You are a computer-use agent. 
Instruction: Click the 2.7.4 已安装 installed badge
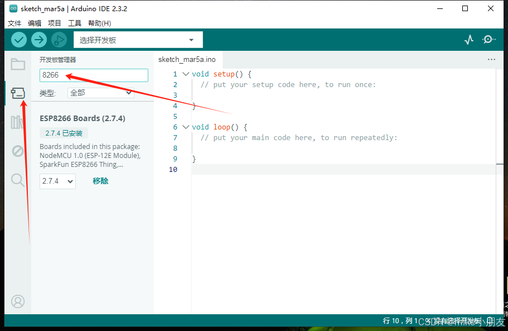tap(64, 133)
